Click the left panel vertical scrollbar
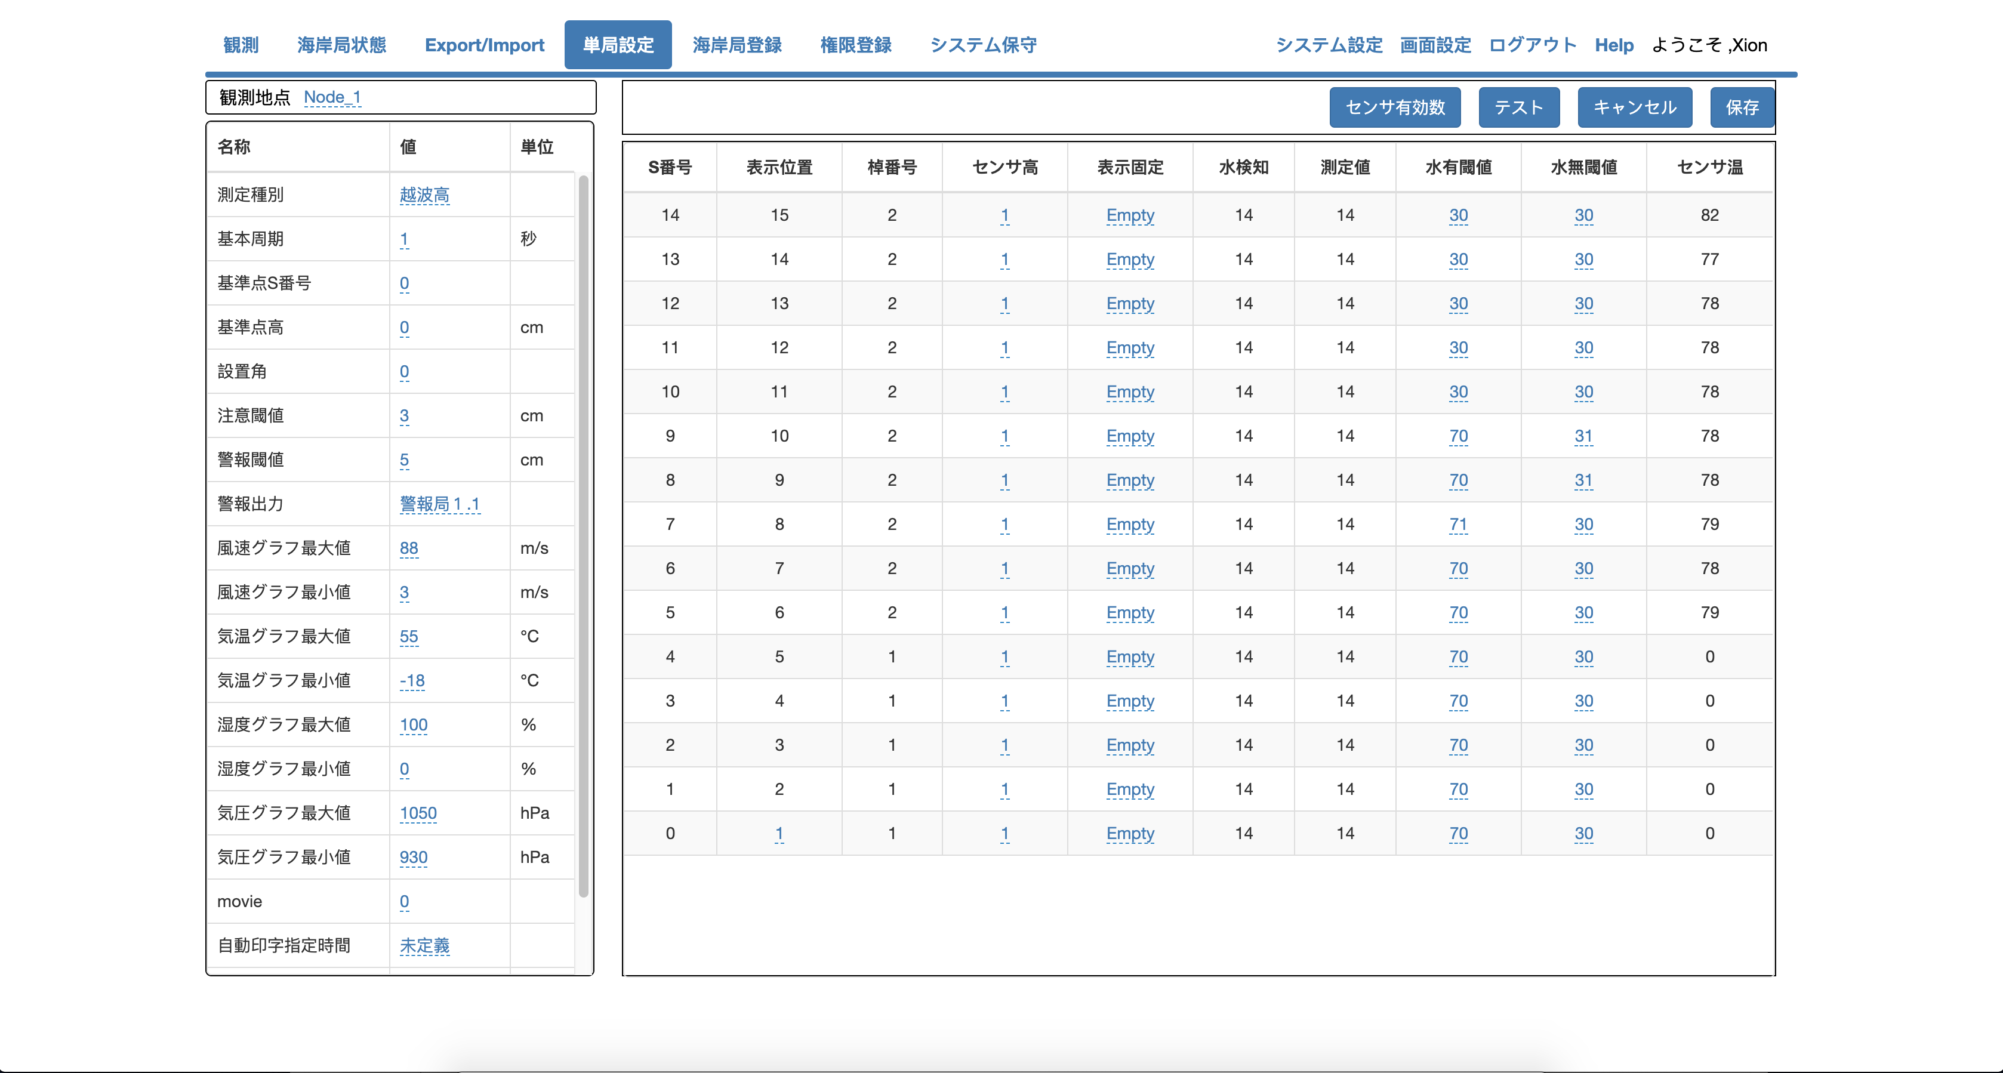This screenshot has height=1073, width=2003. 583,536
